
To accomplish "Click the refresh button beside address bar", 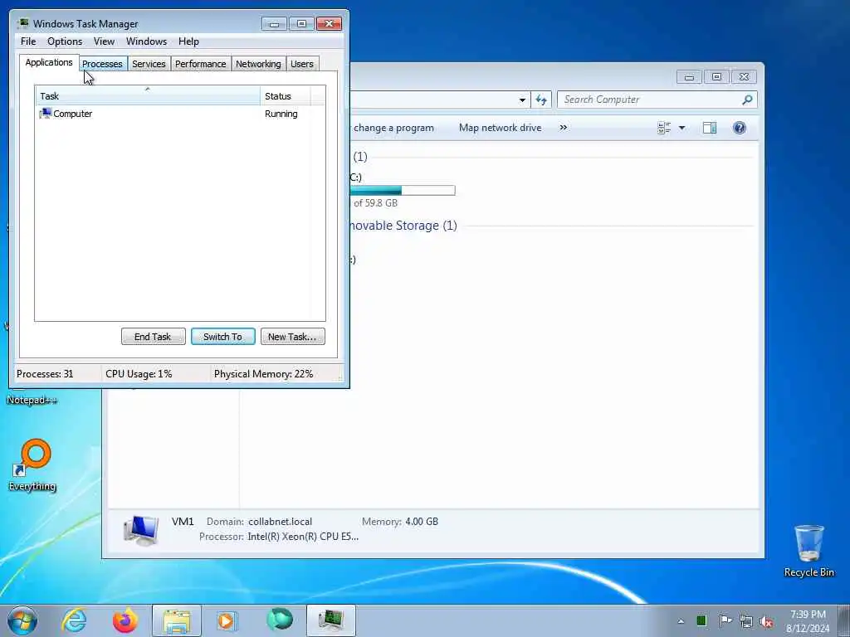I will [x=541, y=100].
